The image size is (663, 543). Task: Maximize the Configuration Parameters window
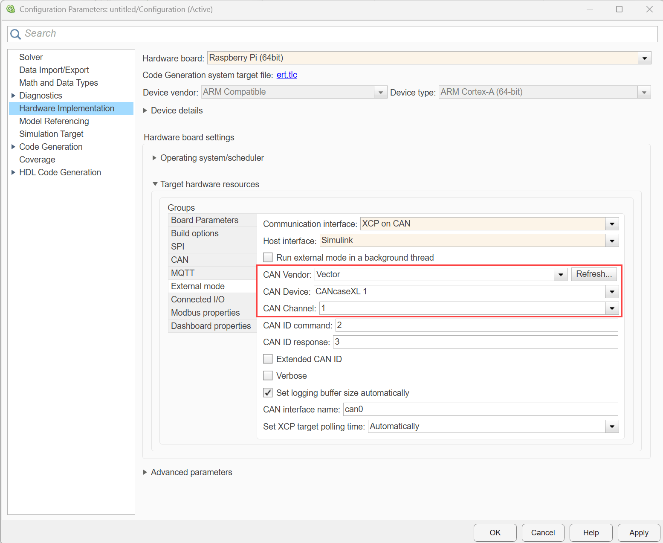619,9
